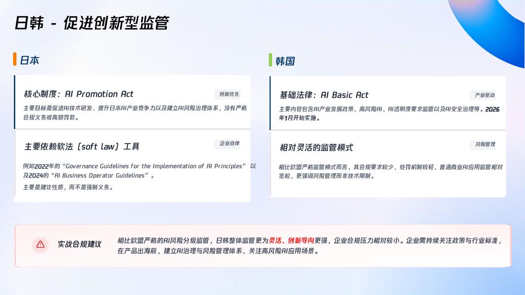Select the 韩国 section heading
The image size is (525, 295).
pos(285,61)
